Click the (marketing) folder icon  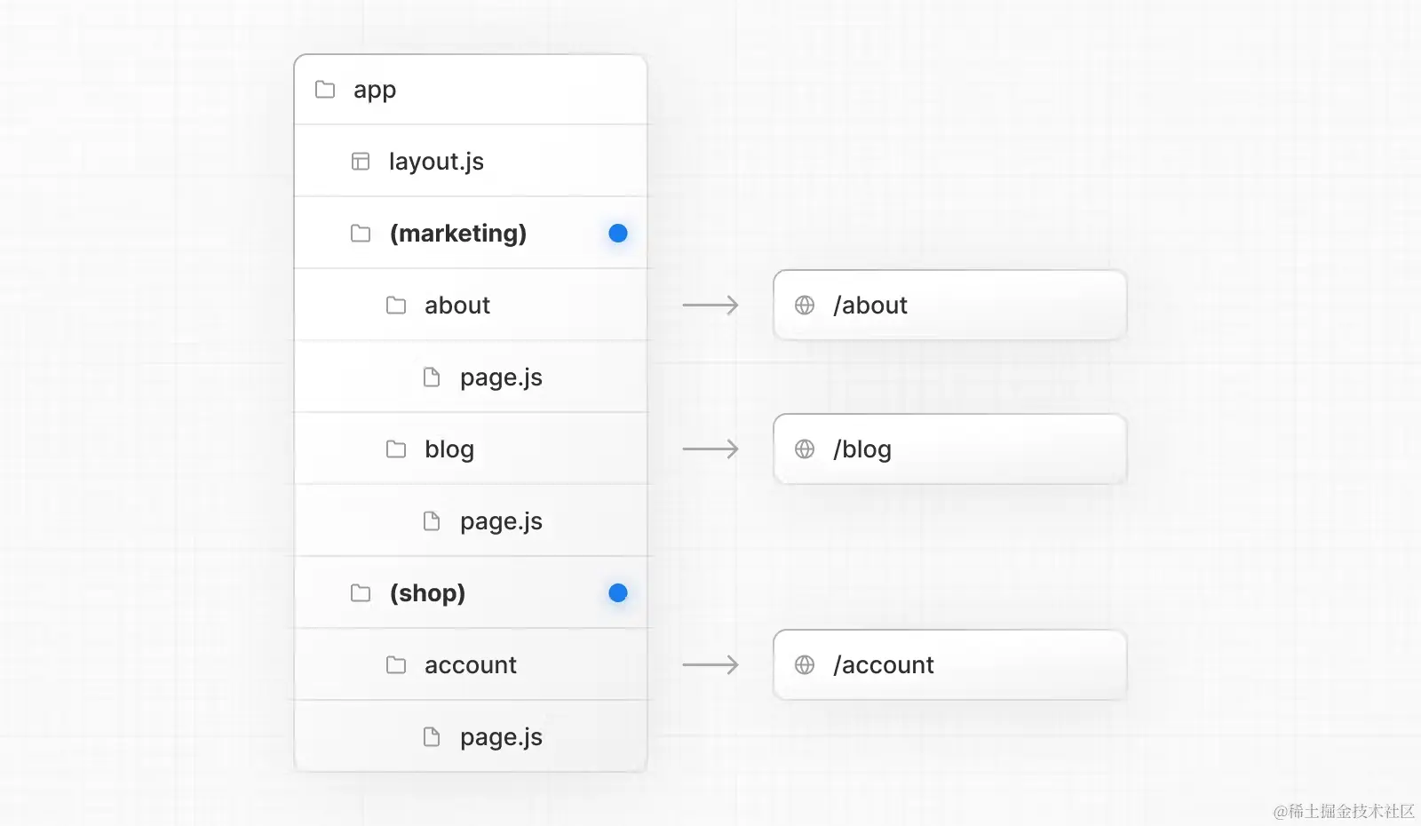pos(361,234)
